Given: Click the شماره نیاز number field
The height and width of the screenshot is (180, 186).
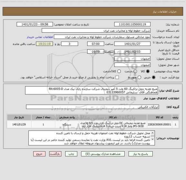Looking at the screenshot, I should 132,24.
